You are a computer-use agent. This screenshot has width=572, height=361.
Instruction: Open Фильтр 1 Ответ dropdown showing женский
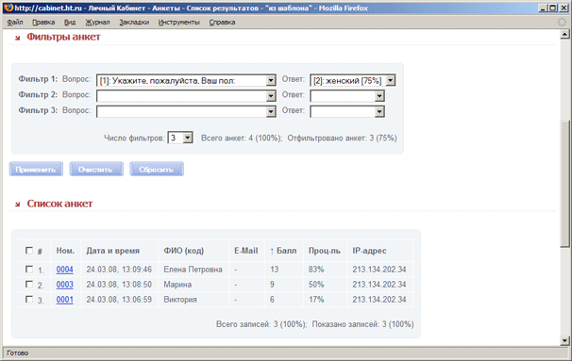[x=352, y=80]
